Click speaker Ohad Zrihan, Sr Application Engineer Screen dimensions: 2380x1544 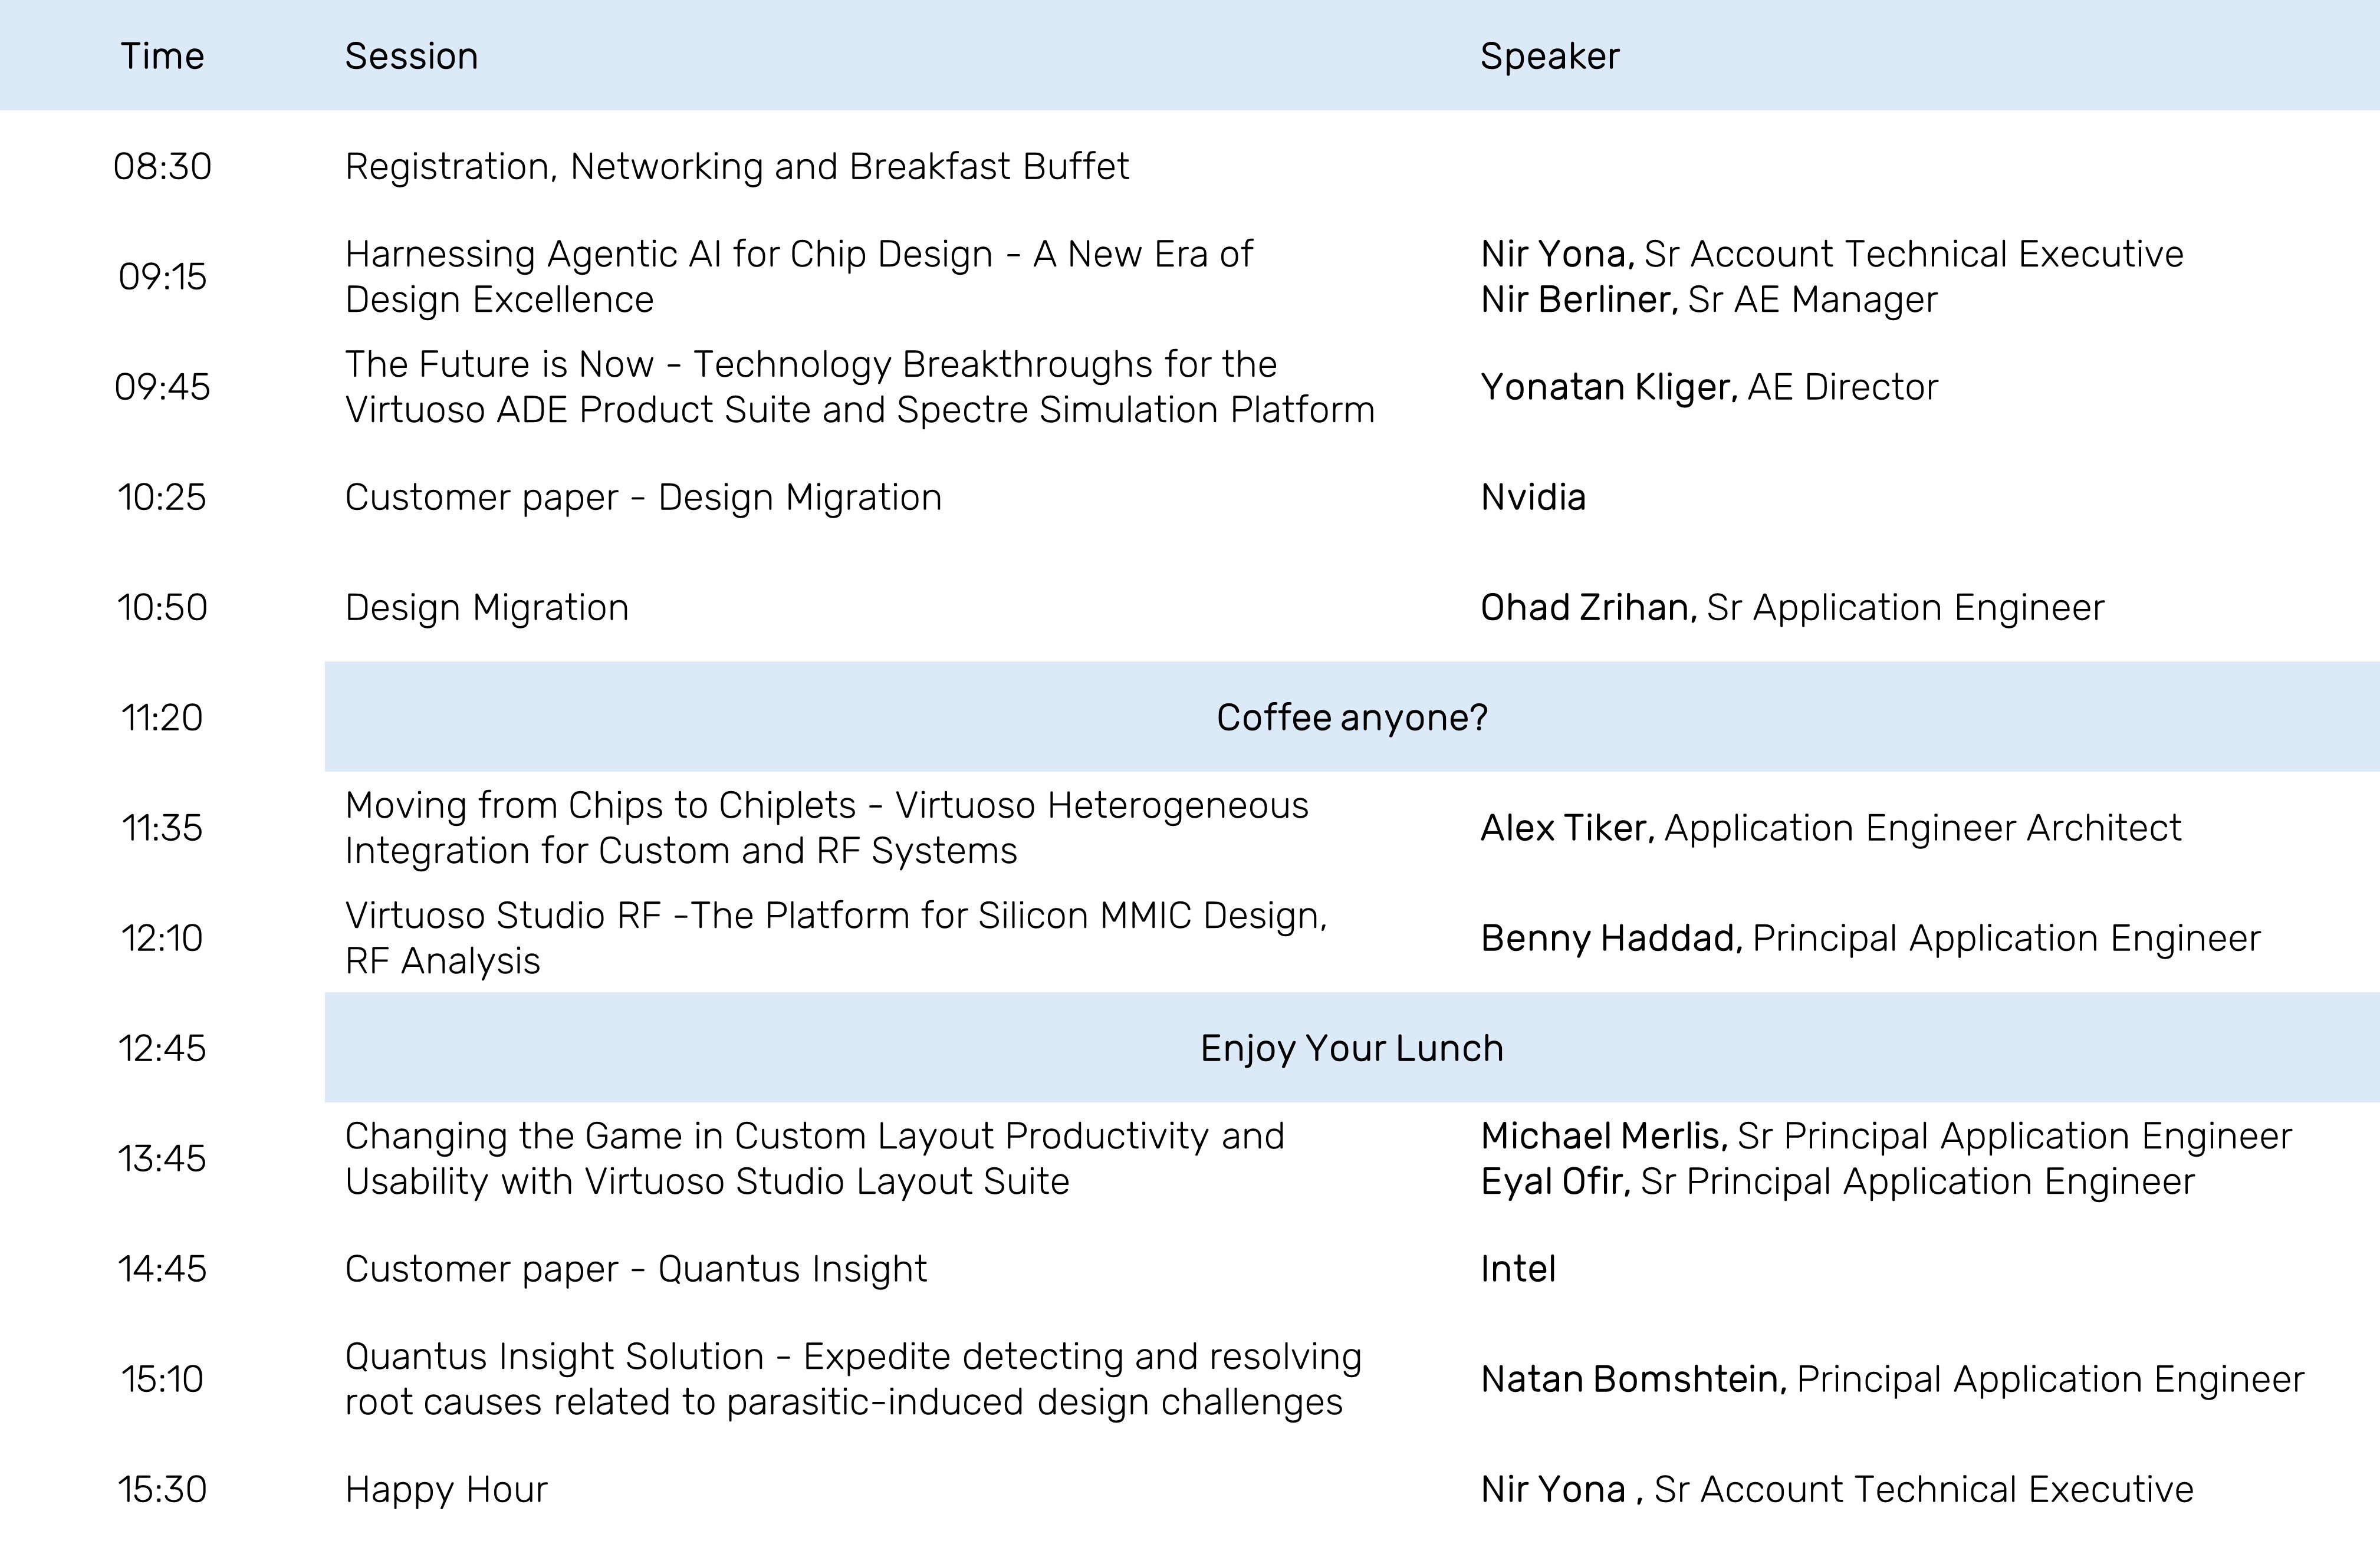(1792, 608)
